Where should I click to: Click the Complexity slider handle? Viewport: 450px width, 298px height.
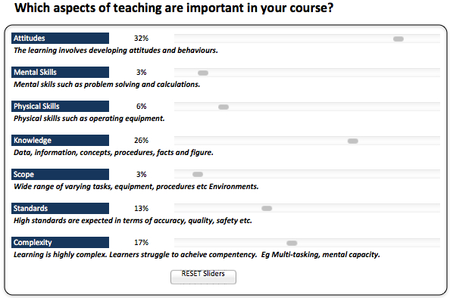pyautogui.click(x=292, y=244)
